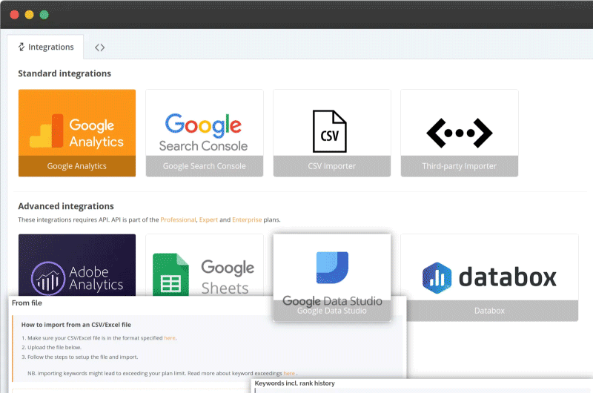Screen dimensions: 593x393
Task: Open the Databox integration card
Action: tap(489, 277)
